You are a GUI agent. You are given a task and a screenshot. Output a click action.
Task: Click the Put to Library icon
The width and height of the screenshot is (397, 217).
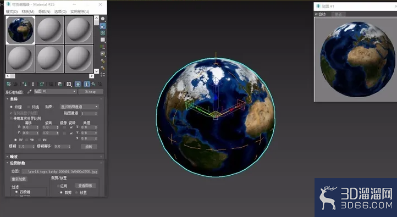60,84
